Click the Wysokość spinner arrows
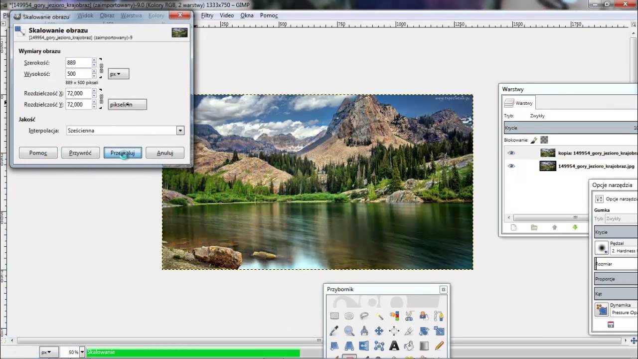The image size is (638, 359). click(94, 74)
